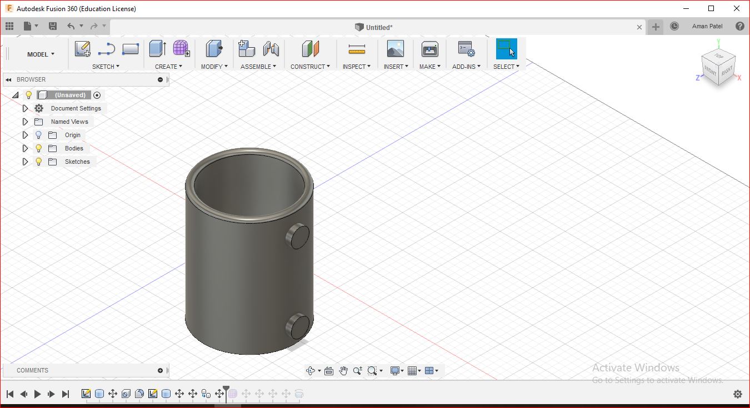Click the Insert Decal image icon
The height and width of the screenshot is (408, 750).
(396, 49)
